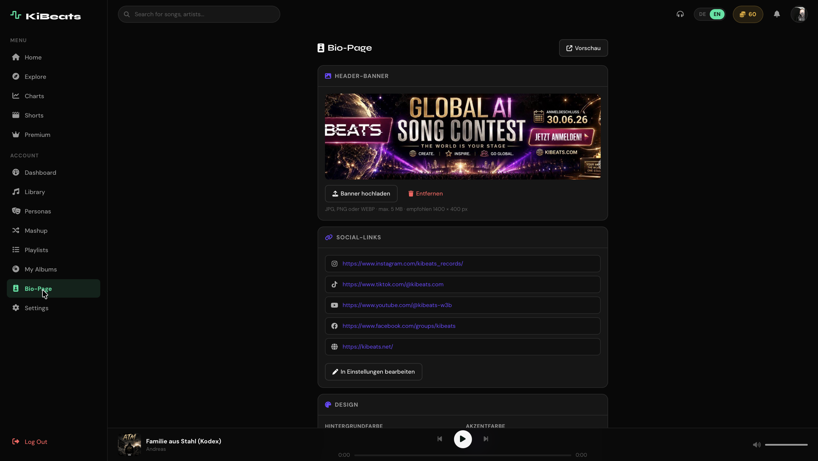Open My Albums
Screen dimensions: 818x461
[53, 269]
